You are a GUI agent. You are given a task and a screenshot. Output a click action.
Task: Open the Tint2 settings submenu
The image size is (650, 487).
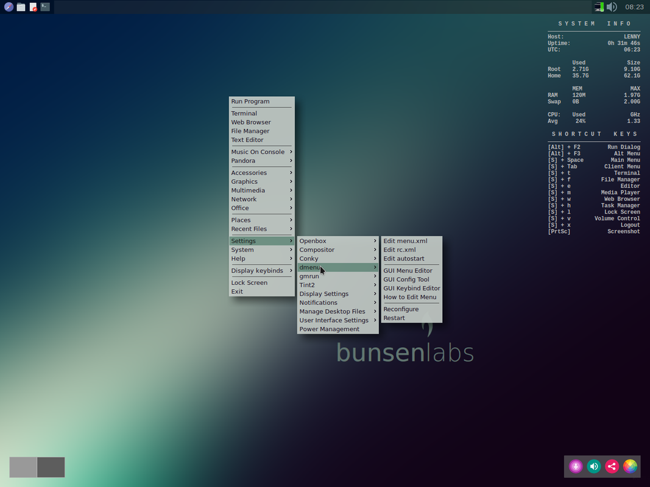click(x=338, y=285)
